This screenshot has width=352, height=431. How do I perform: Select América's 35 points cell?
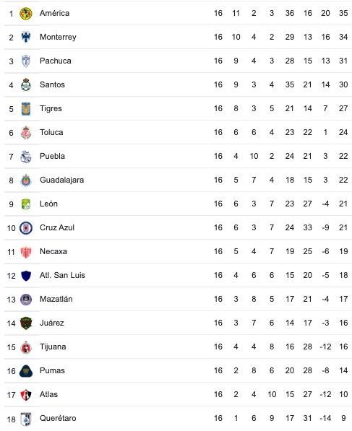(343, 13)
